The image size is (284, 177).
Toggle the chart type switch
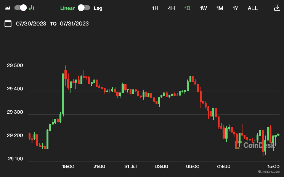click(x=21, y=8)
